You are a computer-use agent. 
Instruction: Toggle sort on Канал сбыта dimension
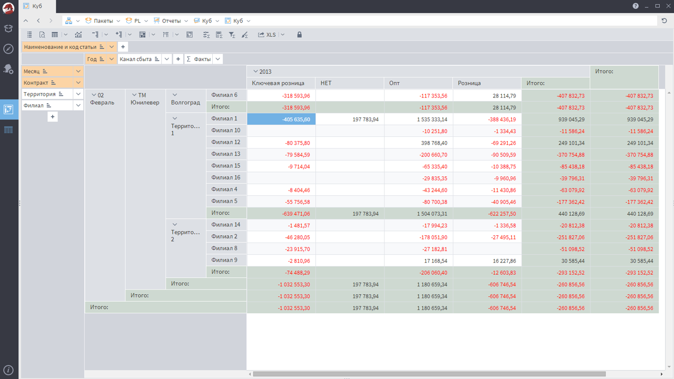[x=157, y=59]
